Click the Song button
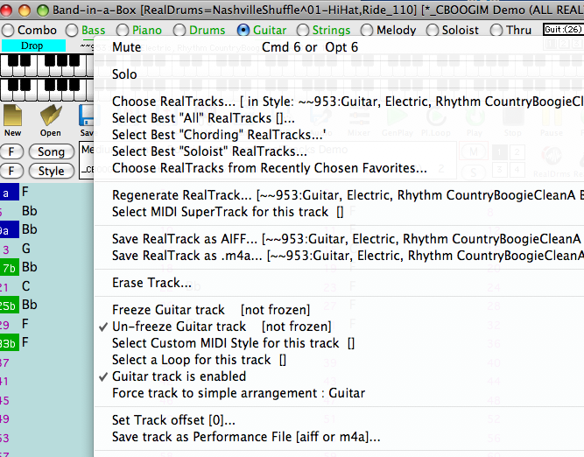Image resolution: width=584 pixels, height=457 pixels. [x=52, y=152]
